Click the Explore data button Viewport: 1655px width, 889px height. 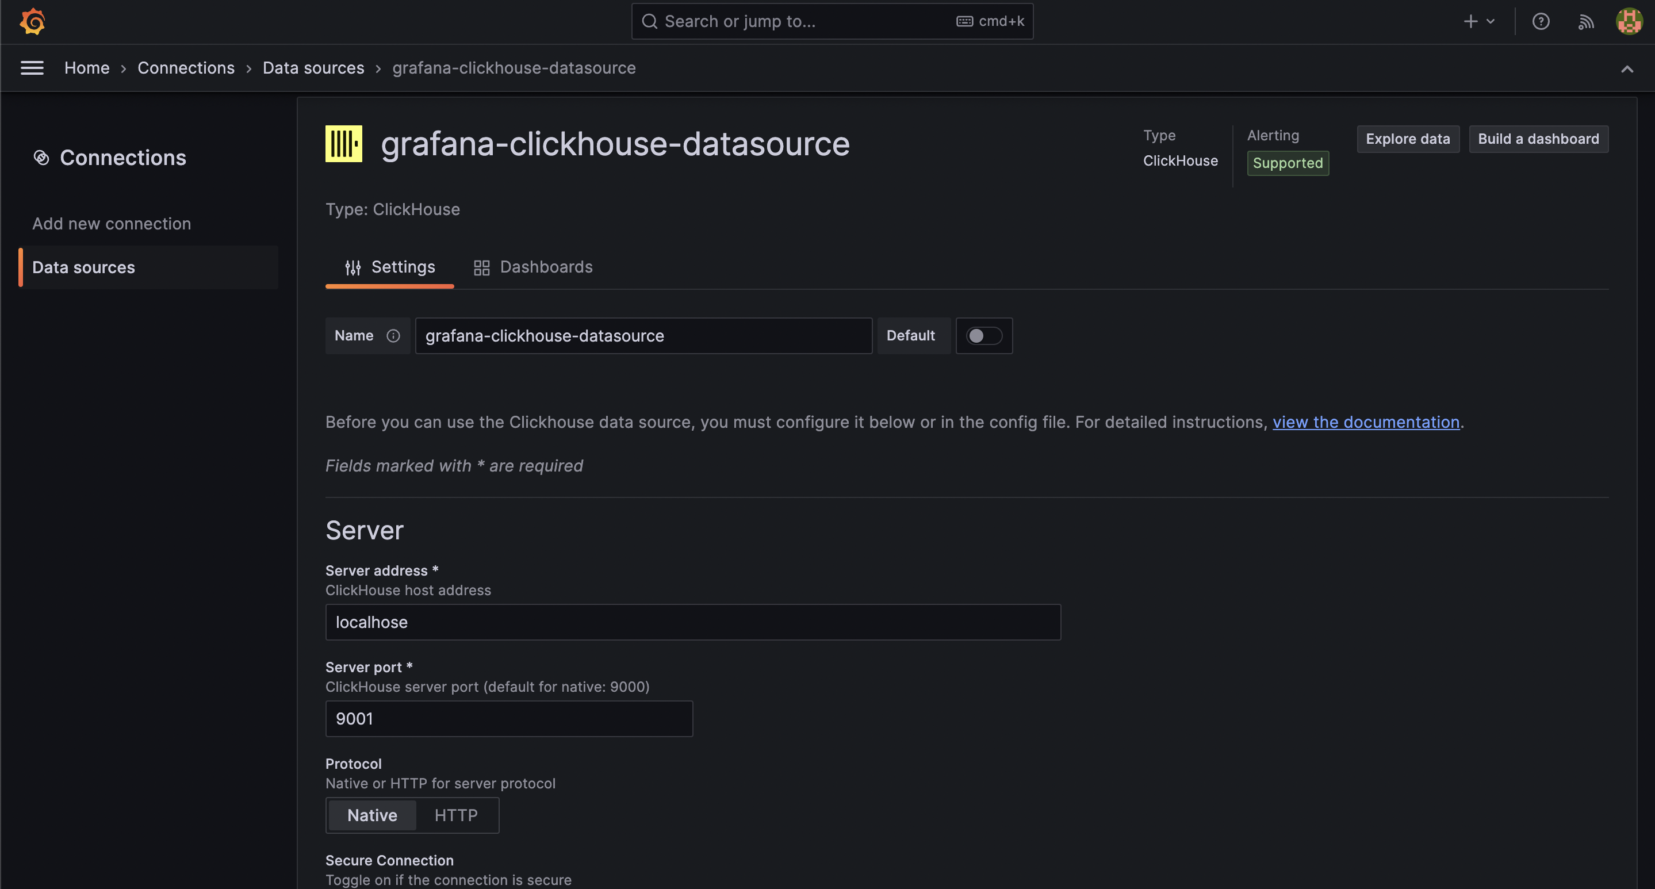(1407, 139)
